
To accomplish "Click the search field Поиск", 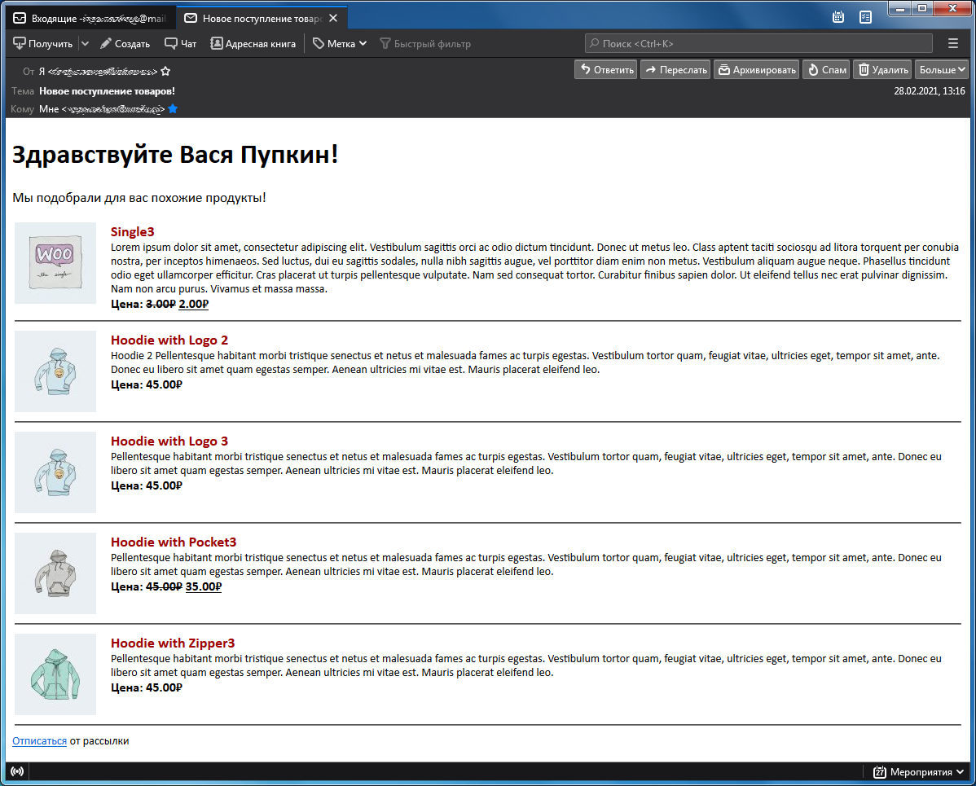I will click(x=758, y=44).
